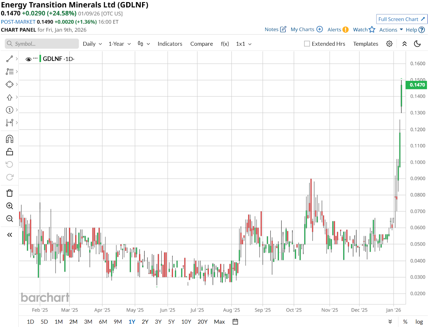
Task: Select the 2Y time range
Action: [145, 322]
